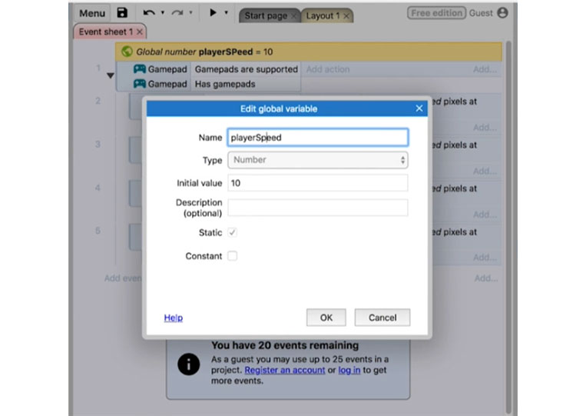Click the Preview play button
Viewport: 586px width, 416px height.
click(213, 12)
